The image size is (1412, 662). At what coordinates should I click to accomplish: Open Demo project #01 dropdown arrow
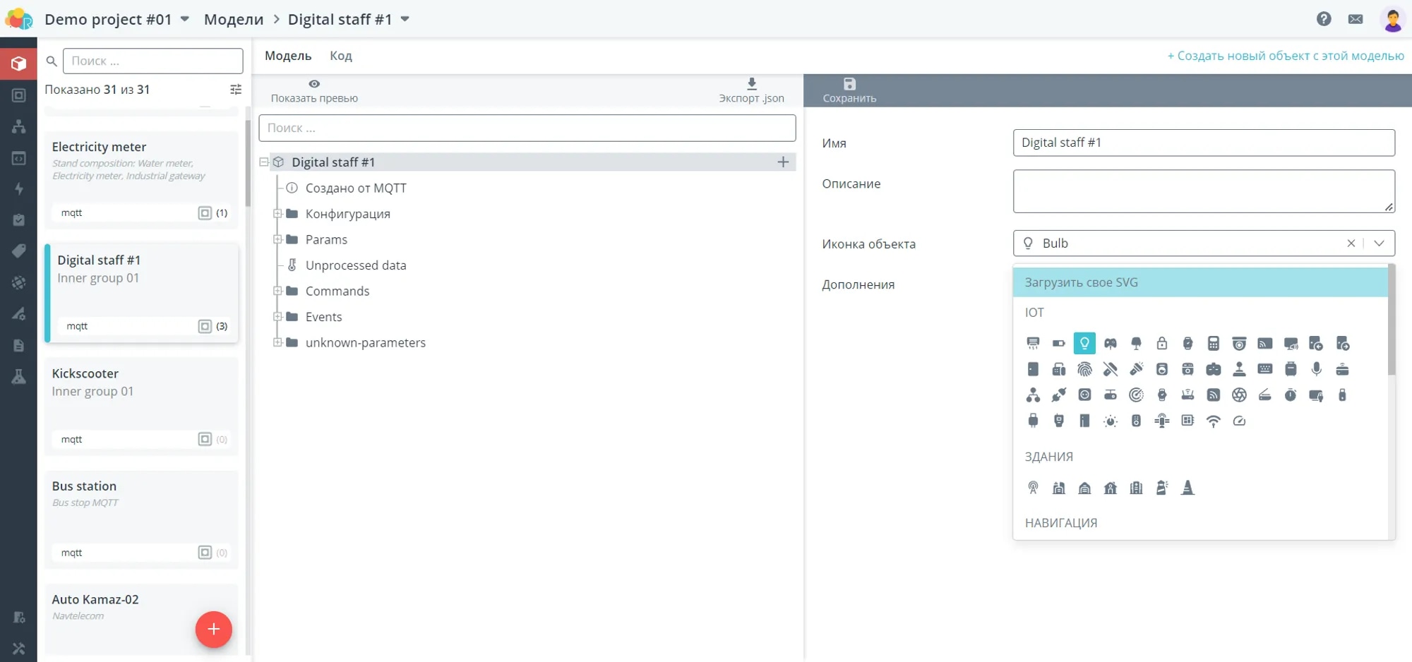pyautogui.click(x=185, y=19)
